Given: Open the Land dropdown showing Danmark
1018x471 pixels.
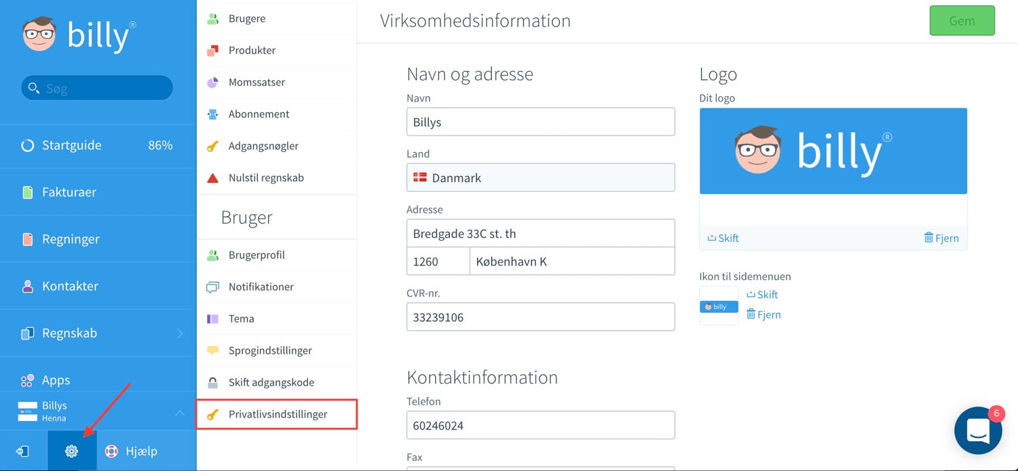Looking at the screenshot, I should click(x=540, y=178).
